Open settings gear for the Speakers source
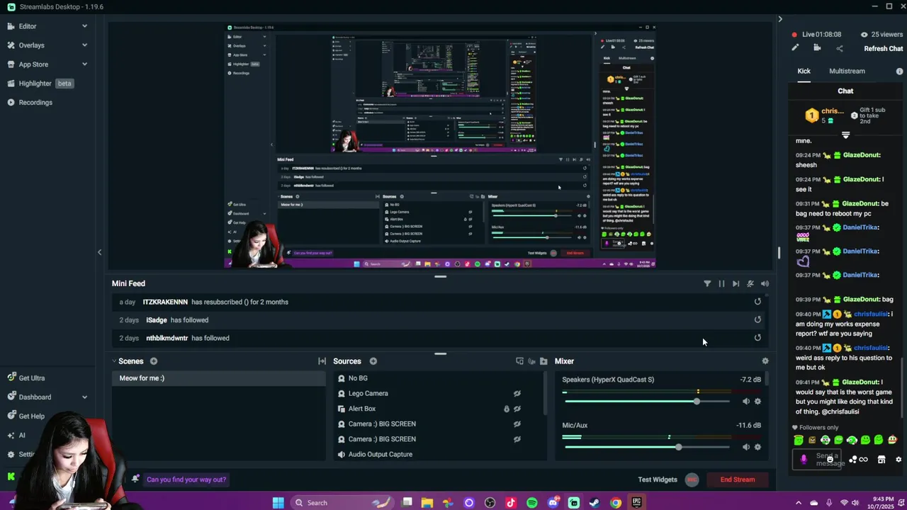 tap(757, 402)
